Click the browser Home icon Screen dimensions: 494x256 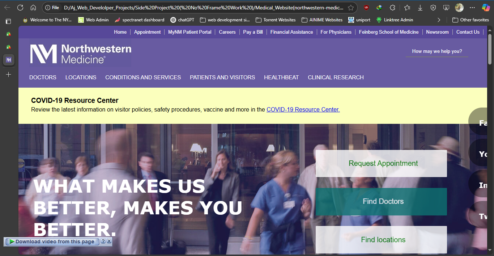coord(33,7)
